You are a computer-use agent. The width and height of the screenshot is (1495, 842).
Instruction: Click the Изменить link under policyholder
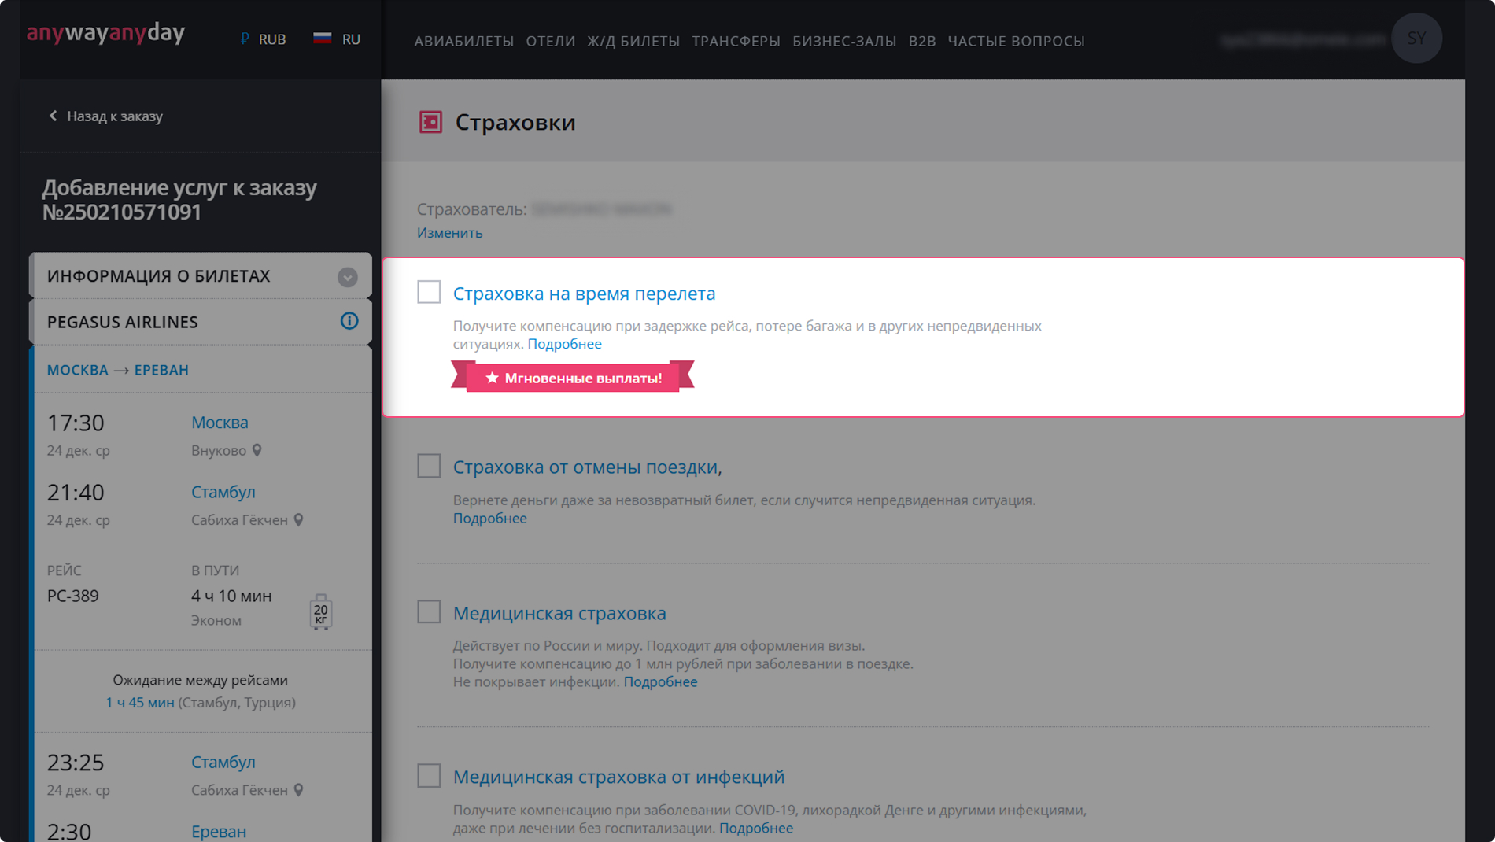[449, 233]
